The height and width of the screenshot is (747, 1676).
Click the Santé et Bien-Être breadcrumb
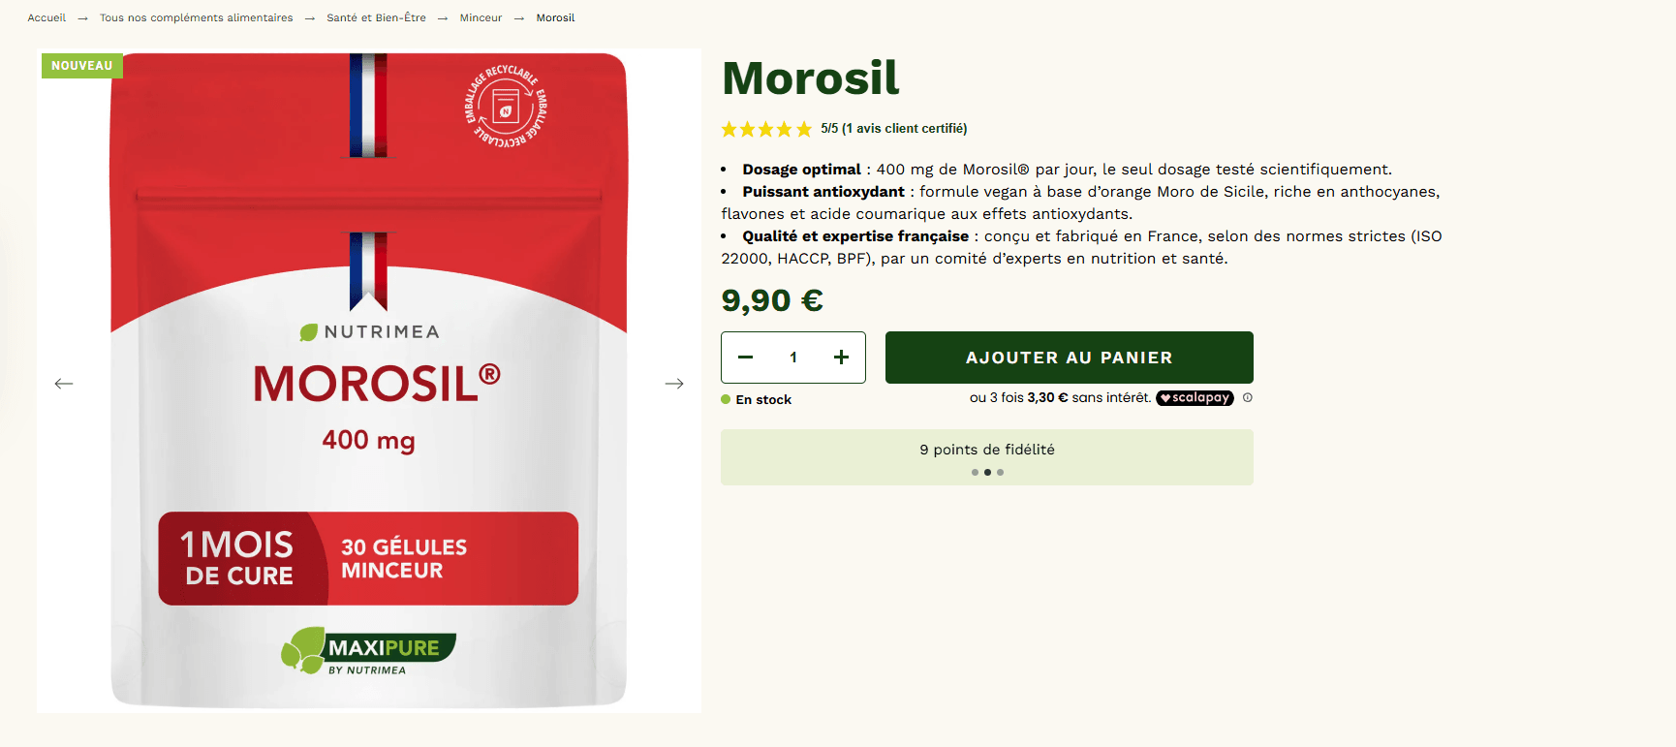tap(377, 17)
